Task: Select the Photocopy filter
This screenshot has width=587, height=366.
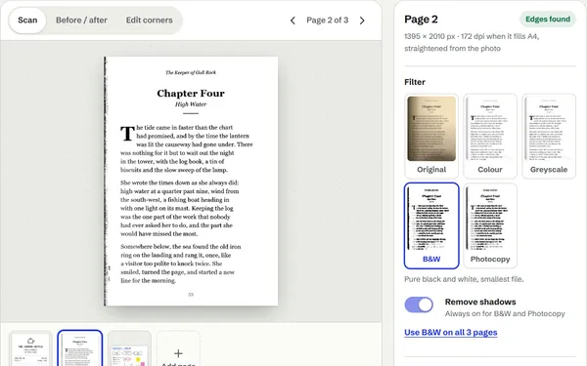Action: pyautogui.click(x=490, y=225)
